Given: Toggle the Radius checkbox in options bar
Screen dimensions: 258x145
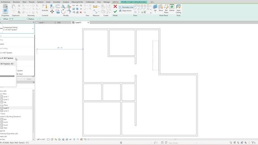Looking at the screenshot, I should (x=28, y=19).
